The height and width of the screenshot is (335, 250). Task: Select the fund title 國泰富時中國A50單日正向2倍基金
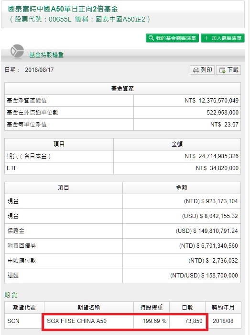pyautogui.click(x=63, y=9)
